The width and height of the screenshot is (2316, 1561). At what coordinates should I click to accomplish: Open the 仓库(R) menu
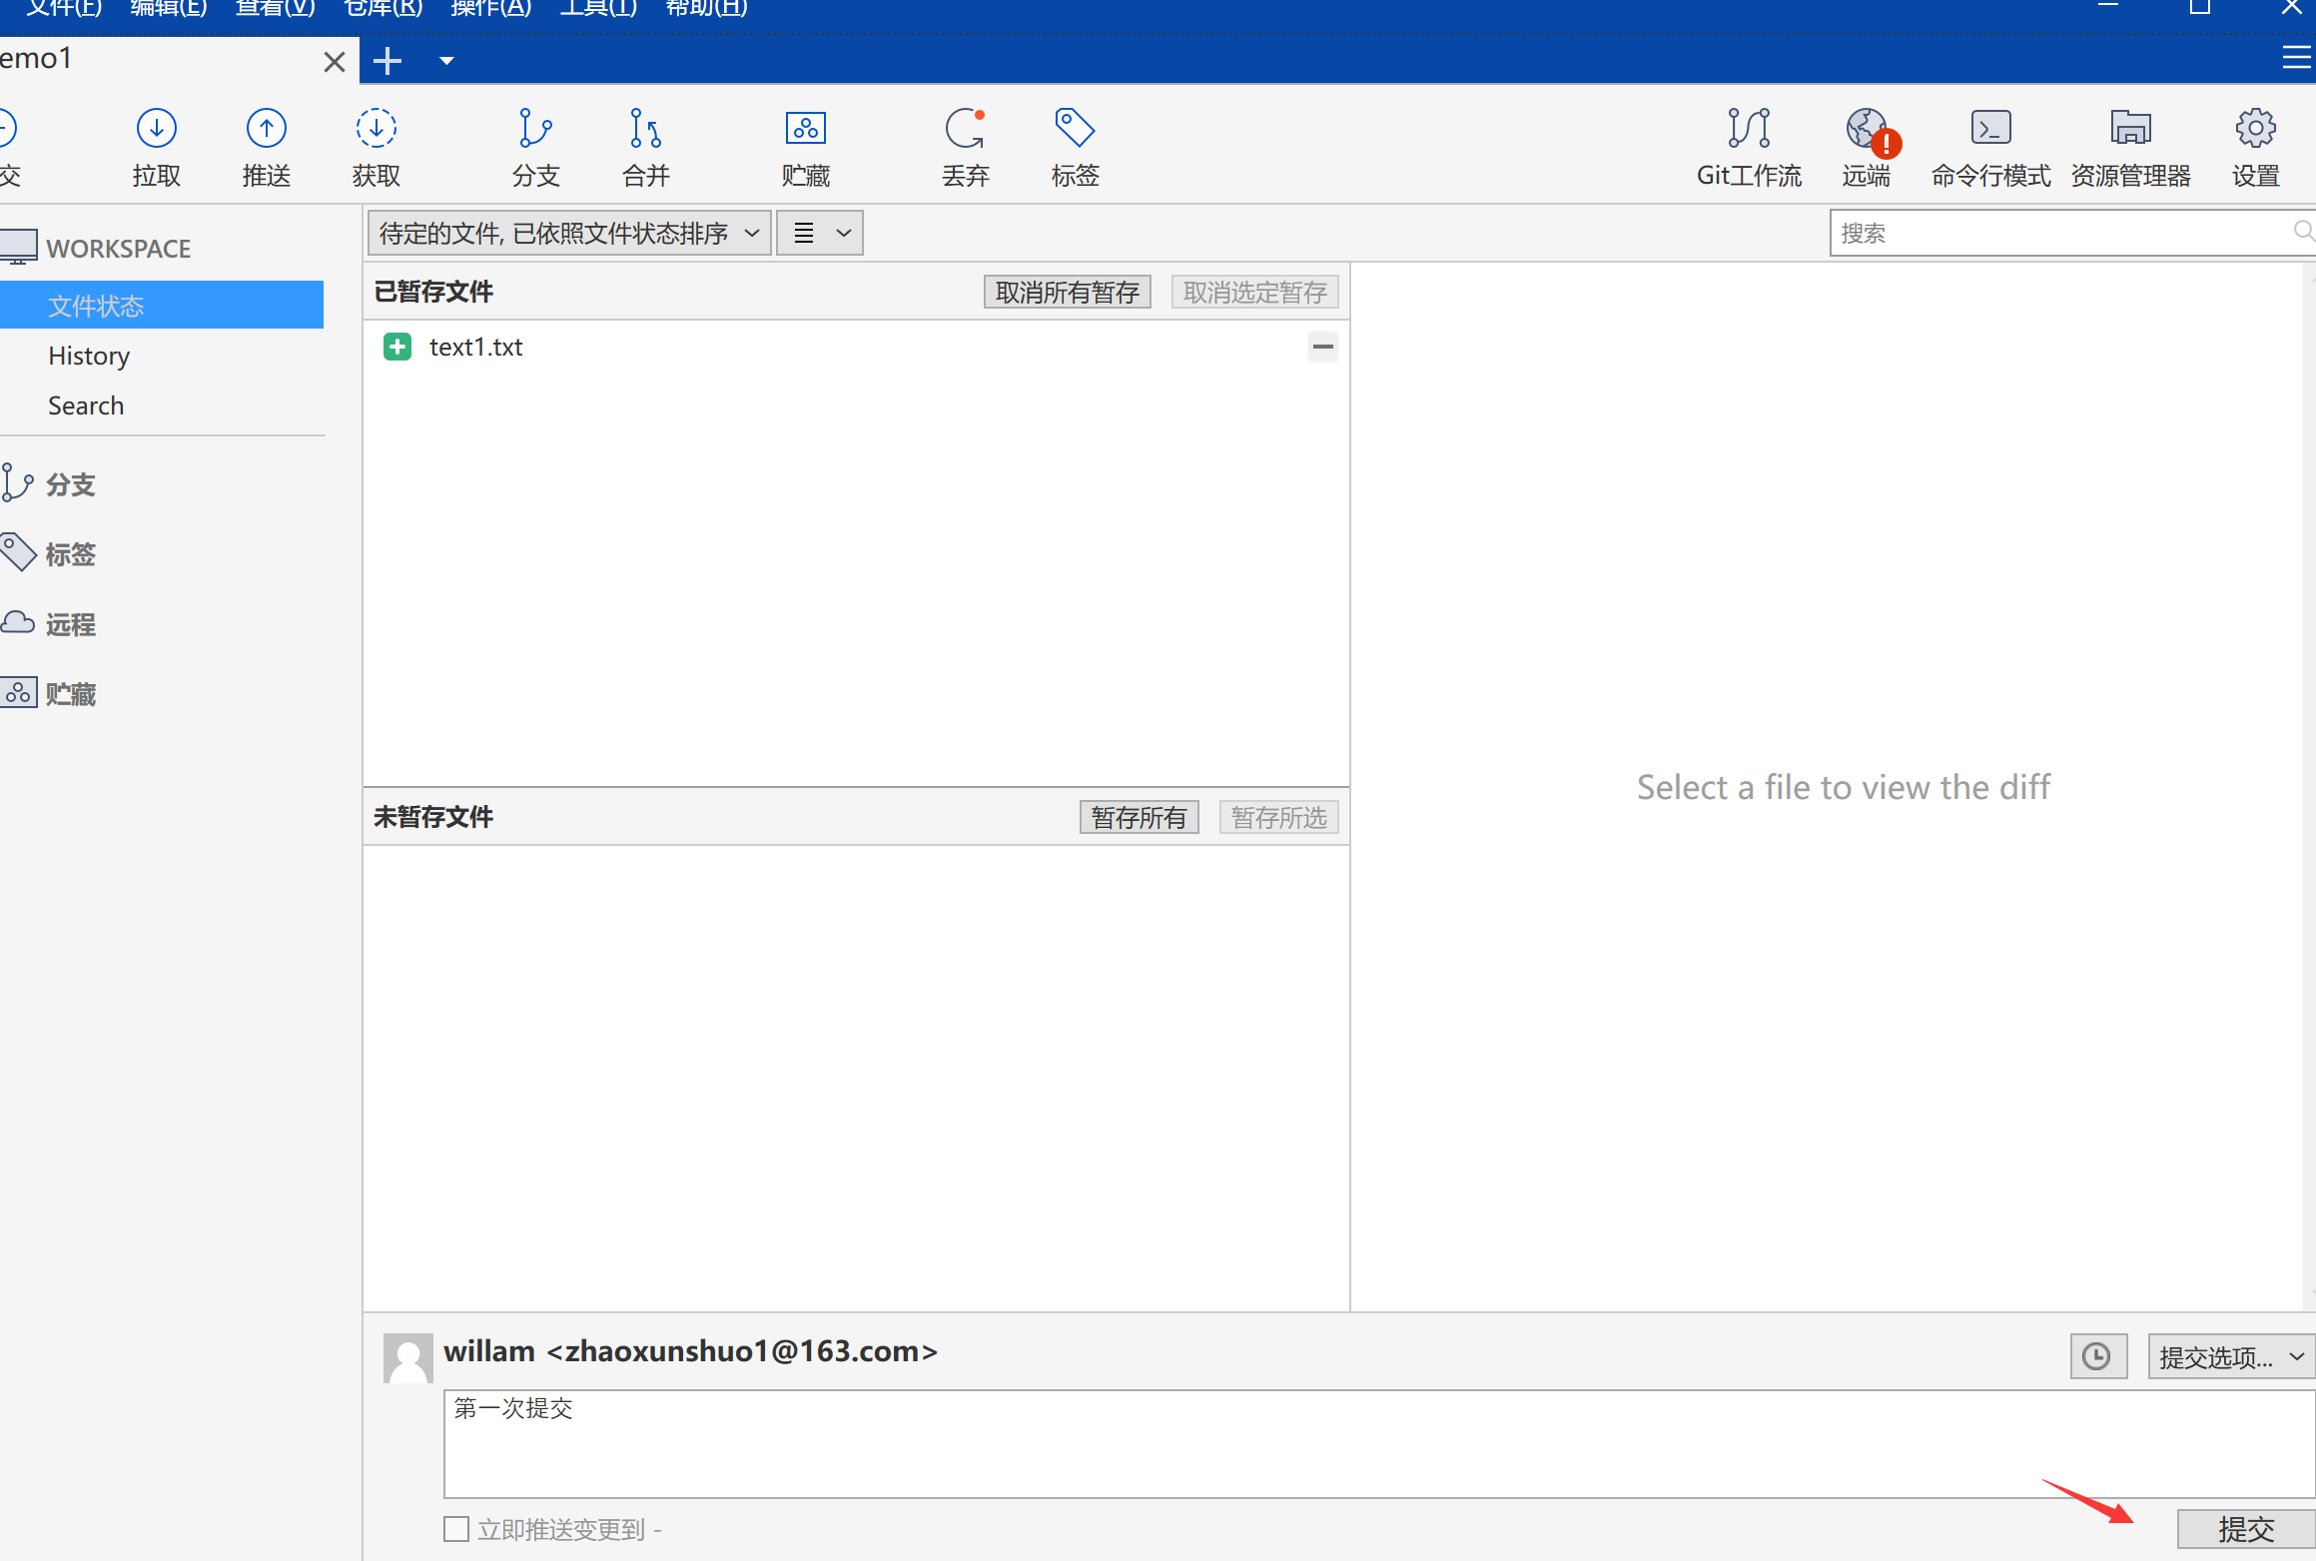point(383,8)
